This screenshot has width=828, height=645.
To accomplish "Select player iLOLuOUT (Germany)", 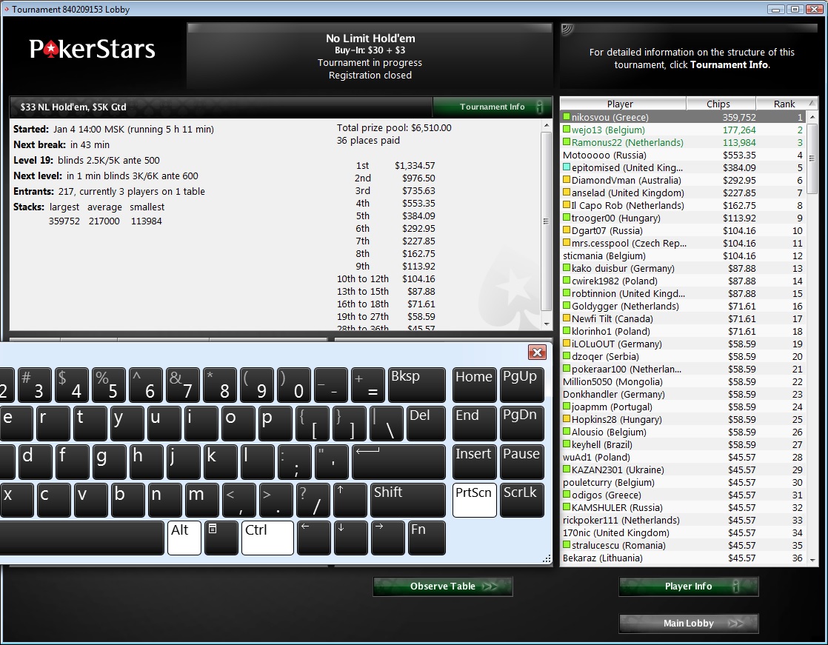I will (684, 344).
